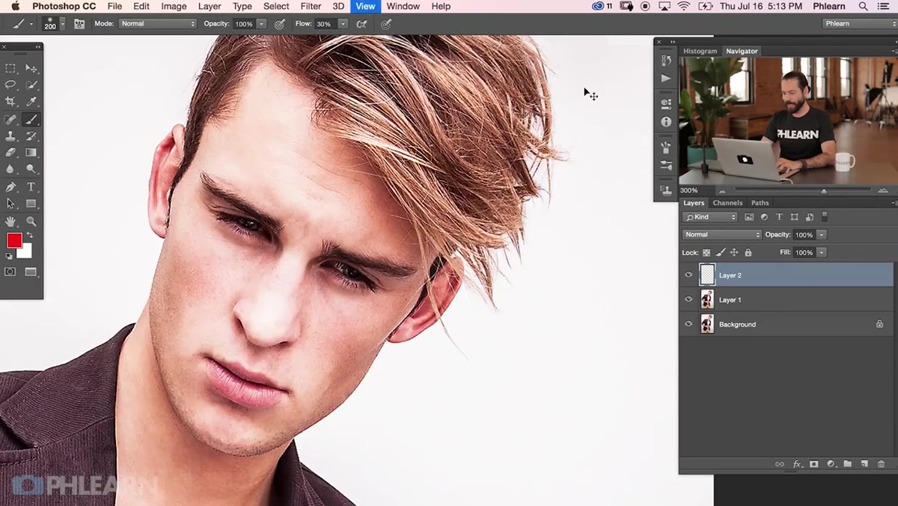
Task: Toggle pressure for size in options bar
Action: [386, 24]
